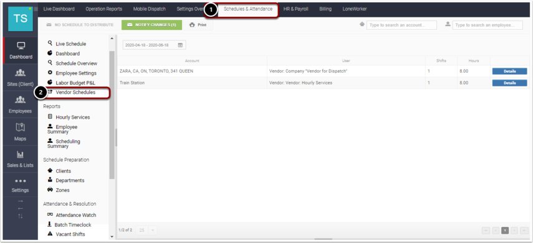Screen dimensions: 533x243
Task: Sort by Hours column header
Action: 474,61
